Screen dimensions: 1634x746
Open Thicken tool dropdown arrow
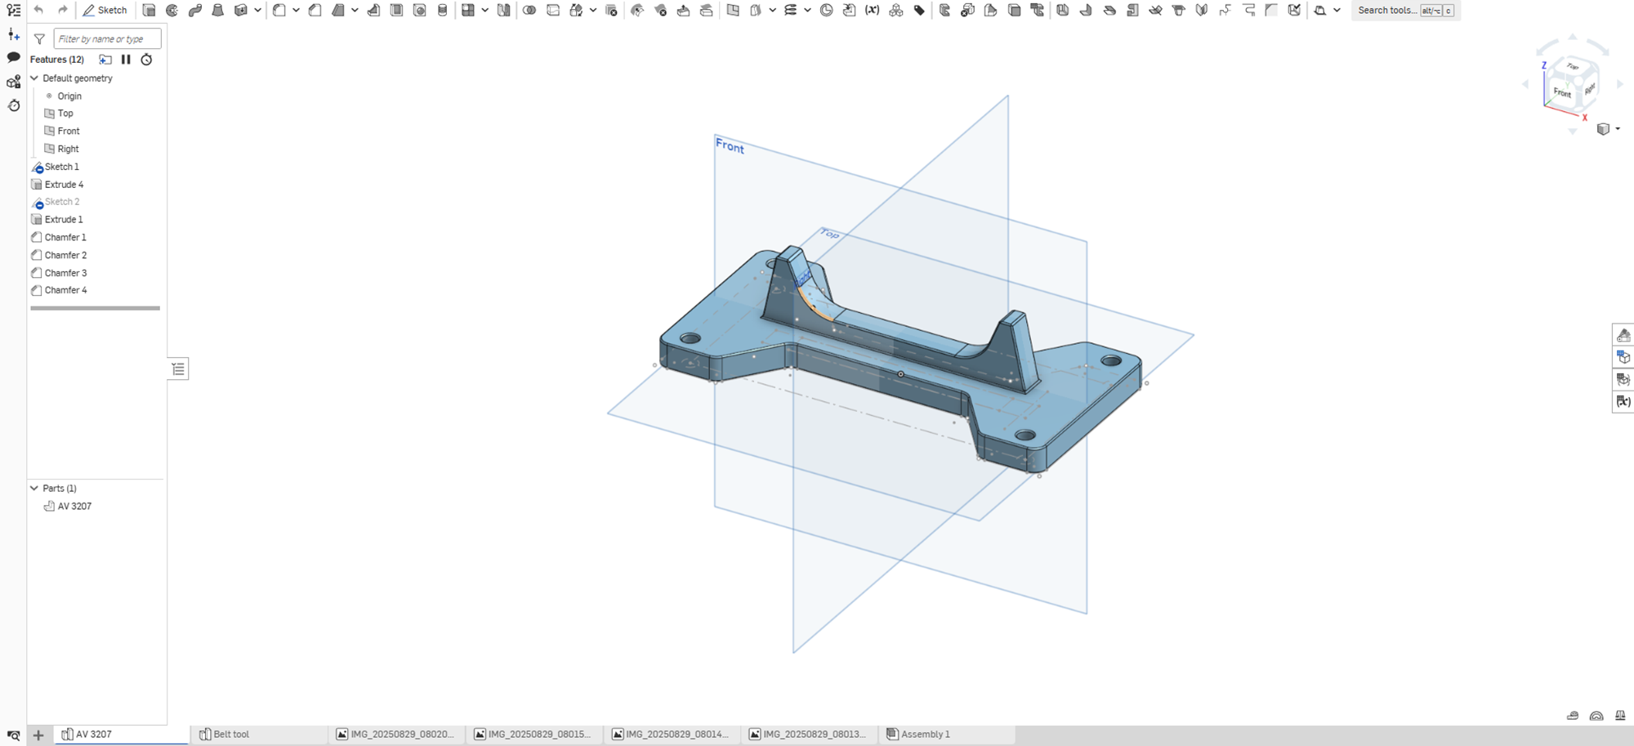(x=257, y=11)
